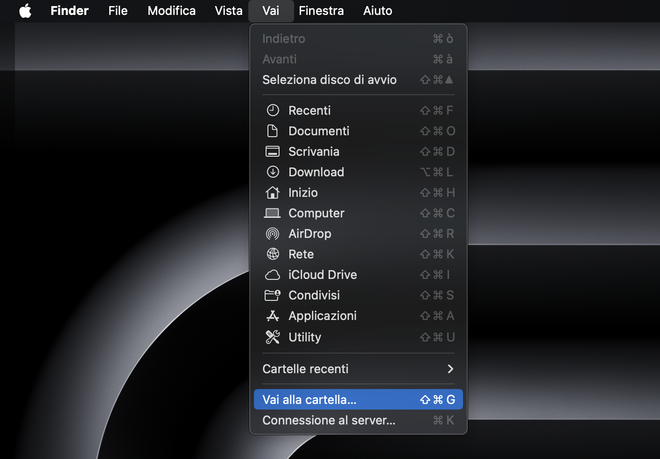
Task: Select the Computer laptop icon
Action: pos(273,213)
